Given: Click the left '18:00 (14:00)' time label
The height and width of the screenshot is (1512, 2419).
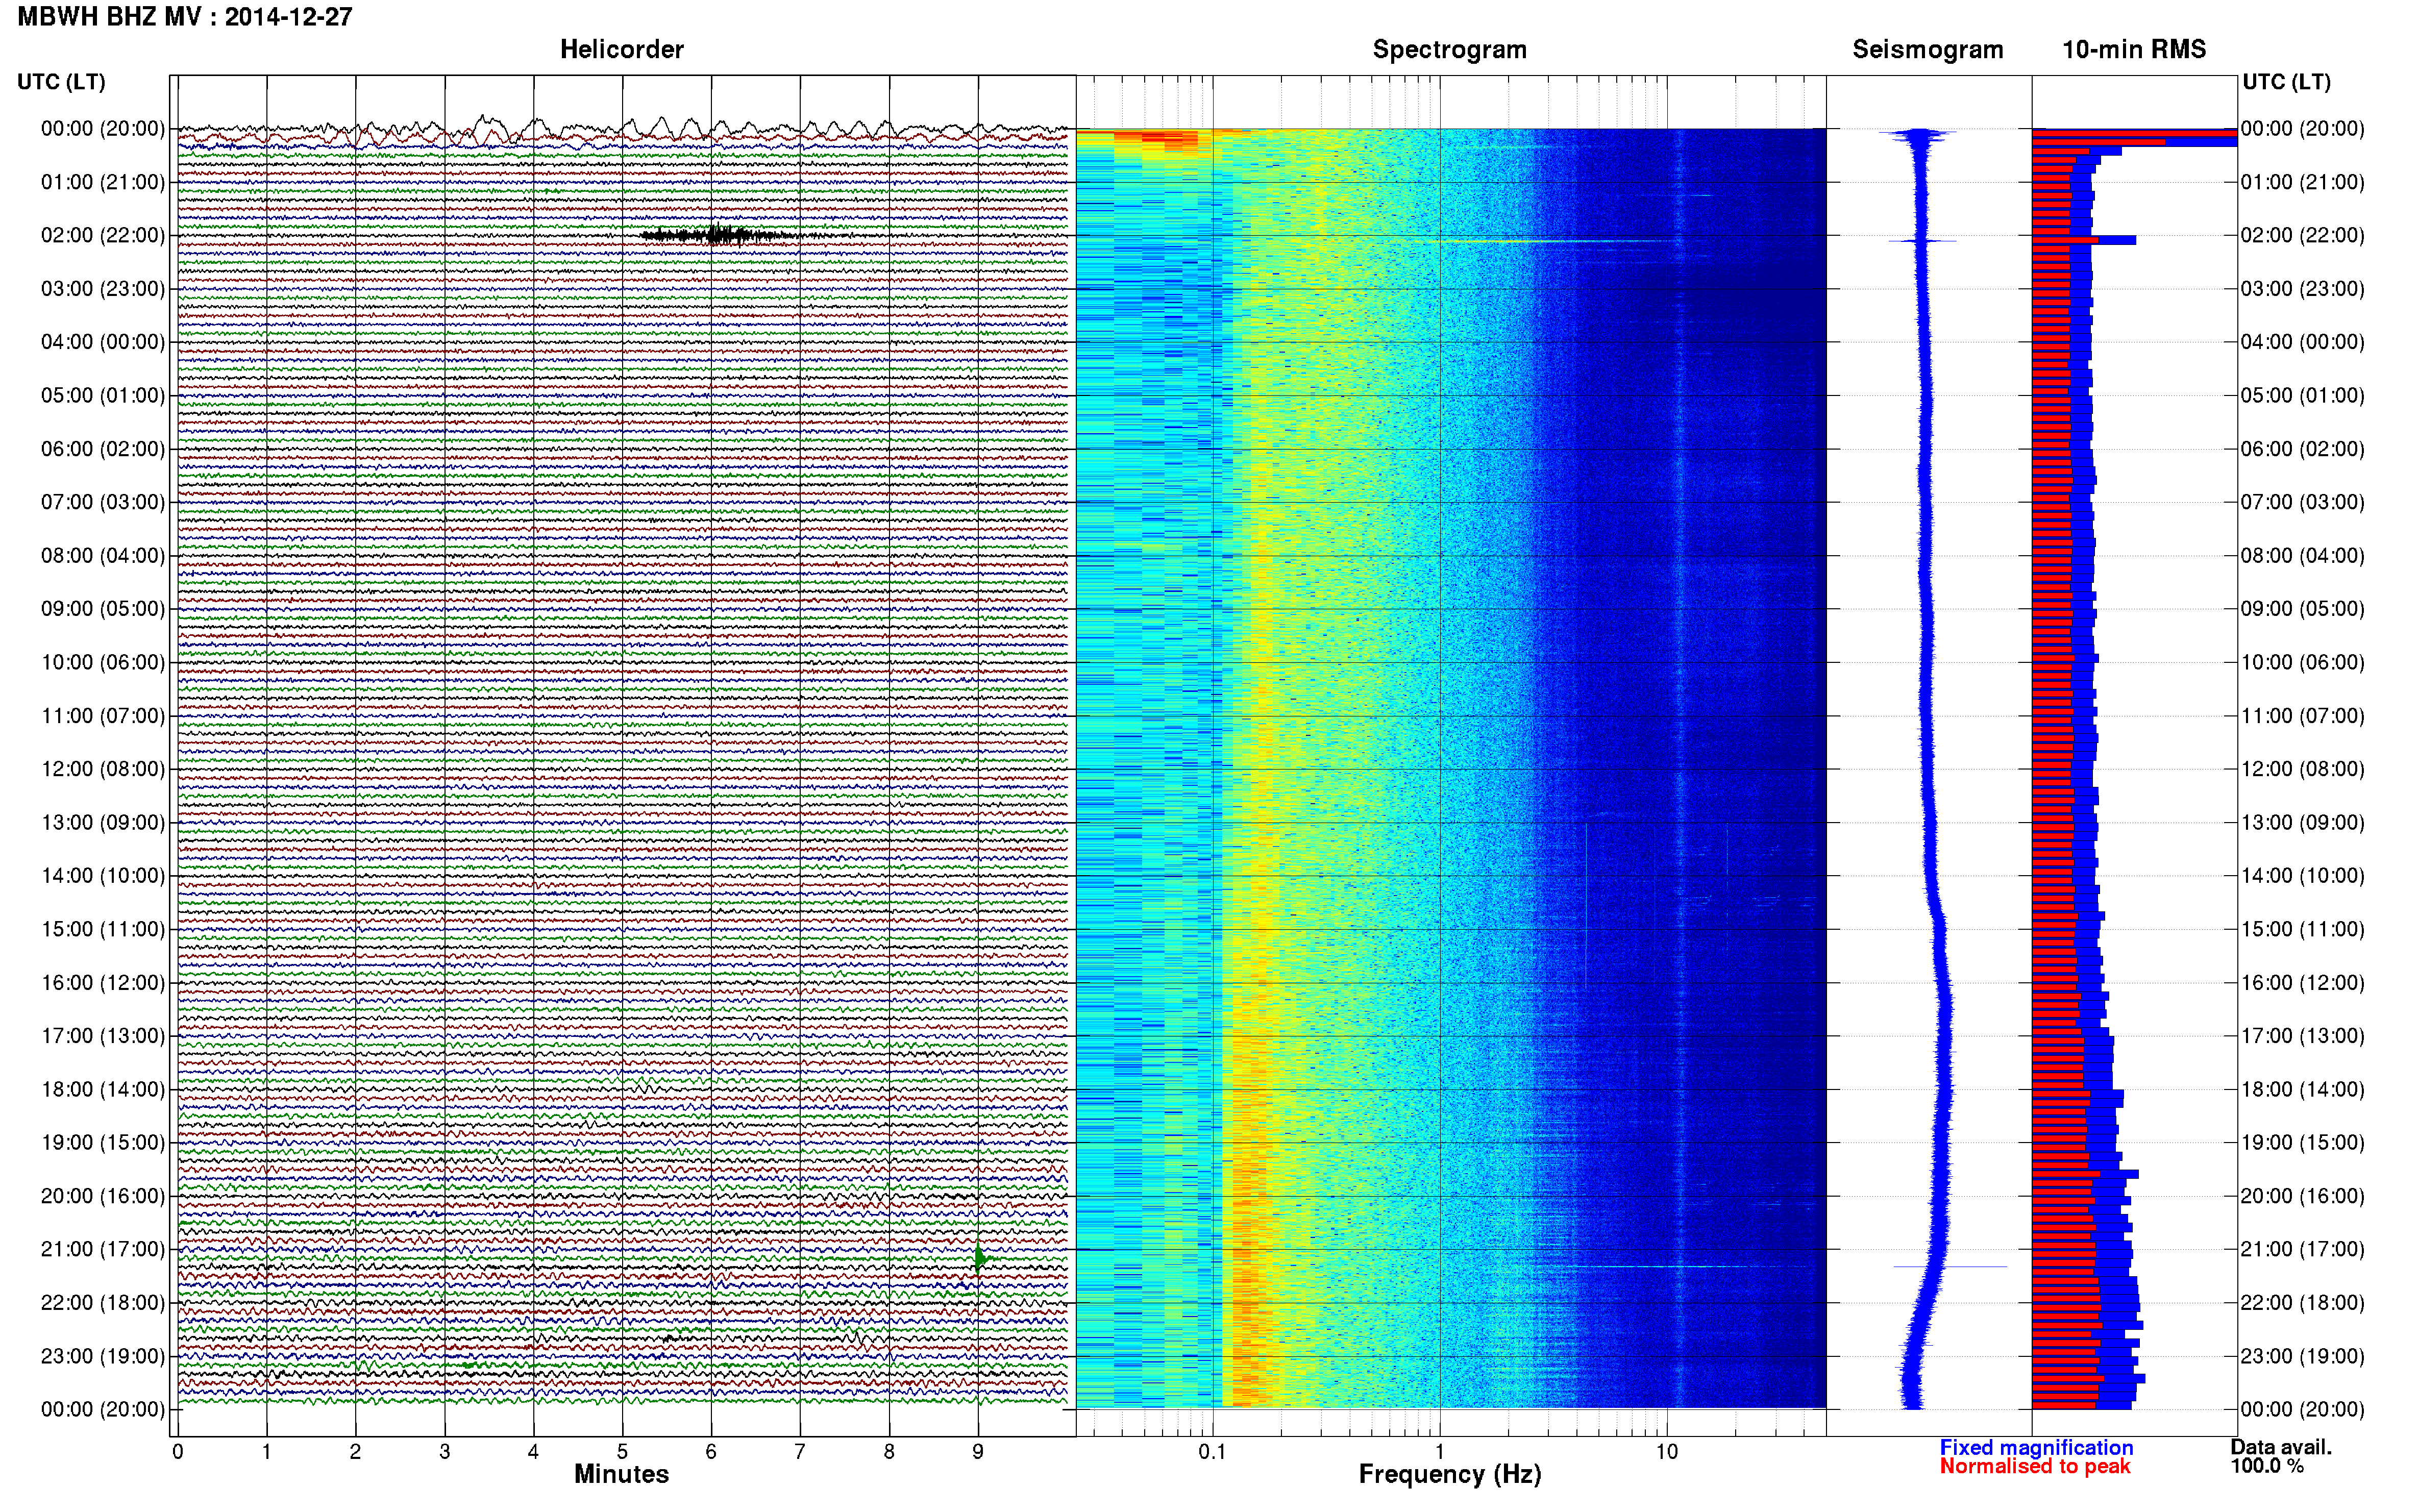Looking at the screenshot, I should point(102,1089).
